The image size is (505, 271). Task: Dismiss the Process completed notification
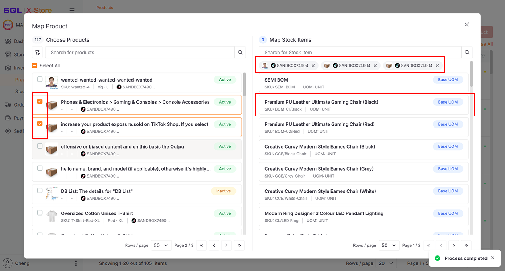click(493, 258)
